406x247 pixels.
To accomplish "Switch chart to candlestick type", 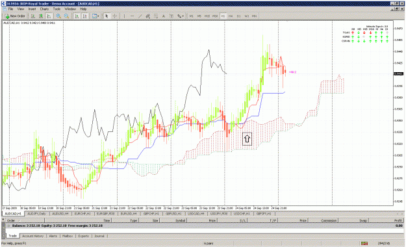I will (41, 16).
